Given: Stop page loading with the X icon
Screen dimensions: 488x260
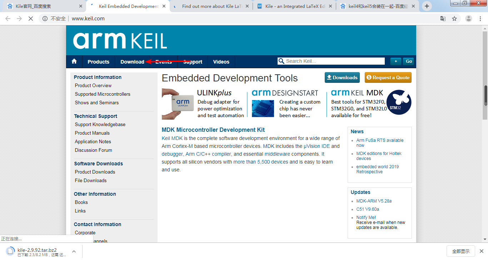Looking at the screenshot, I should pyautogui.click(x=30, y=18).
